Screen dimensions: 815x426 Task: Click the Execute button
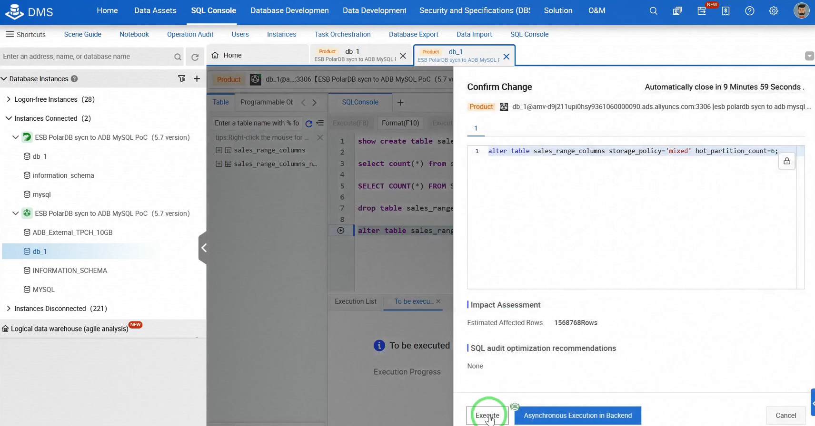[x=487, y=416]
